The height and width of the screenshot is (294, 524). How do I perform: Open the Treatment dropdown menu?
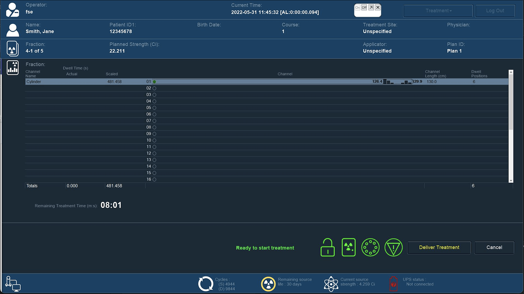click(438, 11)
